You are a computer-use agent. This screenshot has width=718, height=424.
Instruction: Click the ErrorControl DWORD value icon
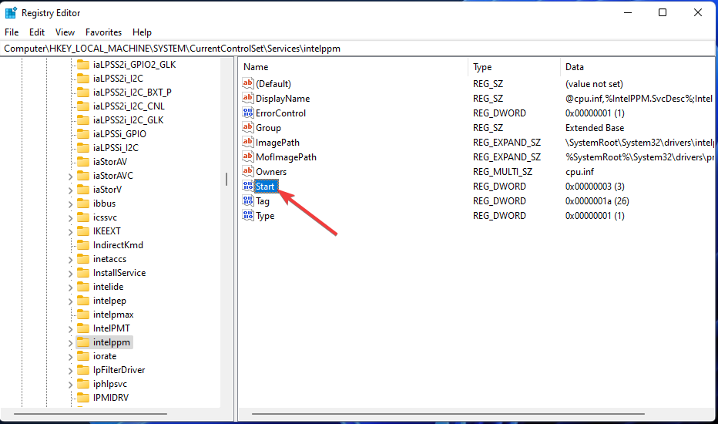[x=248, y=113]
